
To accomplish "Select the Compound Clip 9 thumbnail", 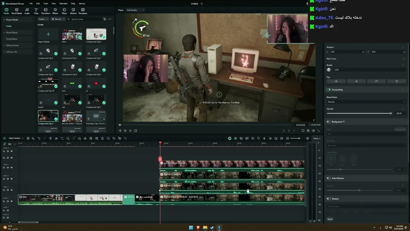I will coord(96,34).
